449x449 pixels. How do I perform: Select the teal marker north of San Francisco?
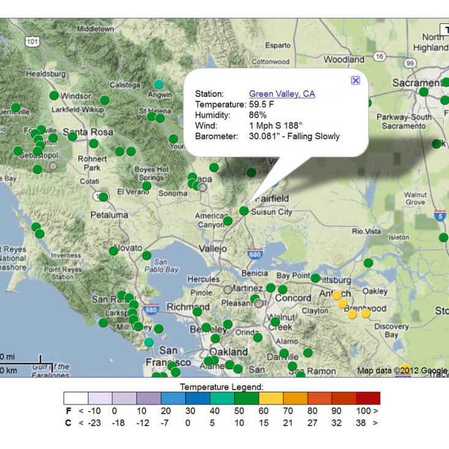[149, 342]
